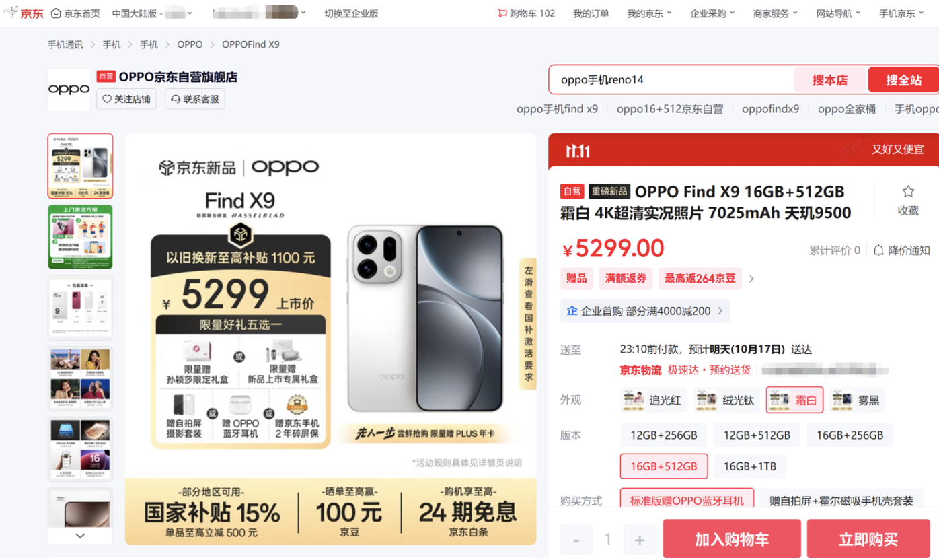
Task: Click the JD home page icon
Action: [56, 13]
